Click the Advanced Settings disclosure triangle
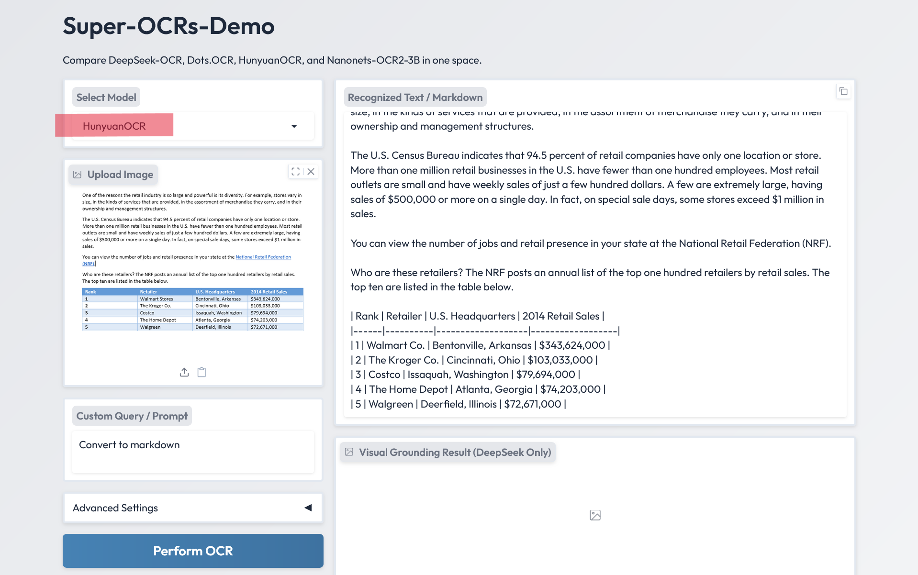 point(308,508)
